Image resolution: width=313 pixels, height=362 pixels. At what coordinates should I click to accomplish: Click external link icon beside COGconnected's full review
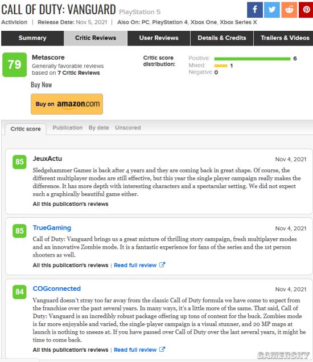pyautogui.click(x=162, y=349)
